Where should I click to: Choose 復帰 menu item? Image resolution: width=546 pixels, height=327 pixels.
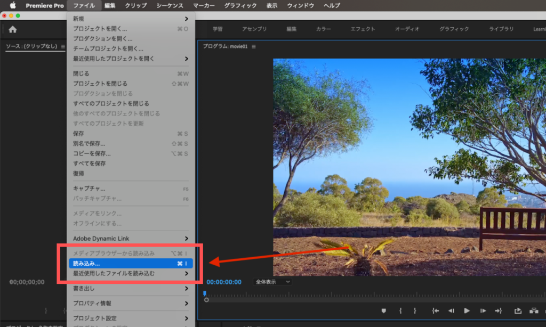point(131,174)
